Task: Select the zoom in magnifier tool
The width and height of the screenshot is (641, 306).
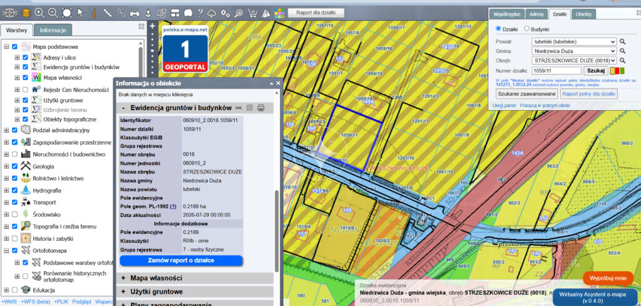Action: [39, 13]
